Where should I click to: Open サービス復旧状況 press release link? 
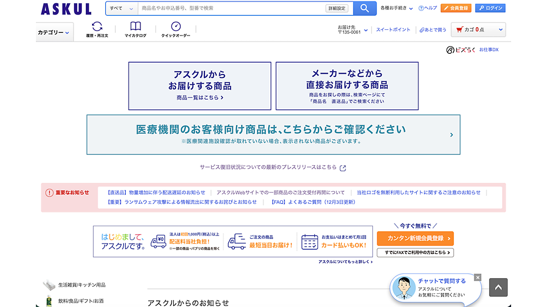coord(268,167)
